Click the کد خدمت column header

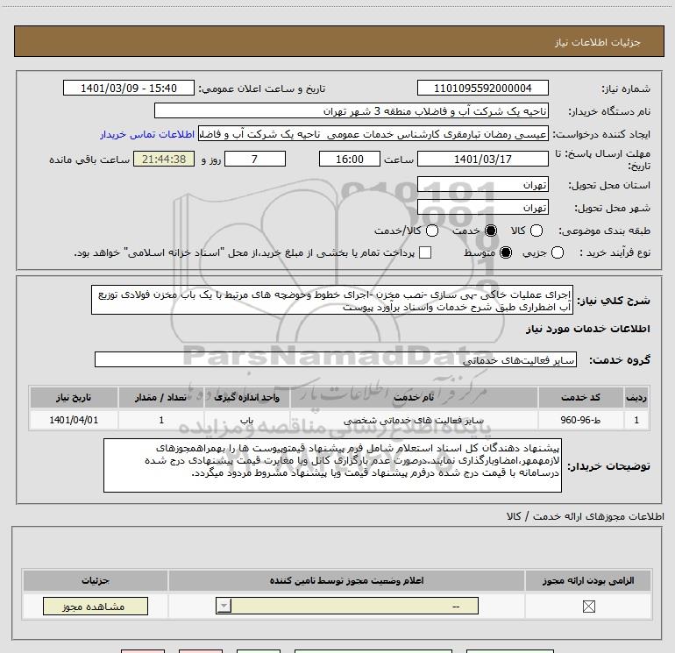point(580,397)
